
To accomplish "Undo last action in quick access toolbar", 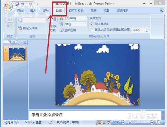I will (23, 4).
